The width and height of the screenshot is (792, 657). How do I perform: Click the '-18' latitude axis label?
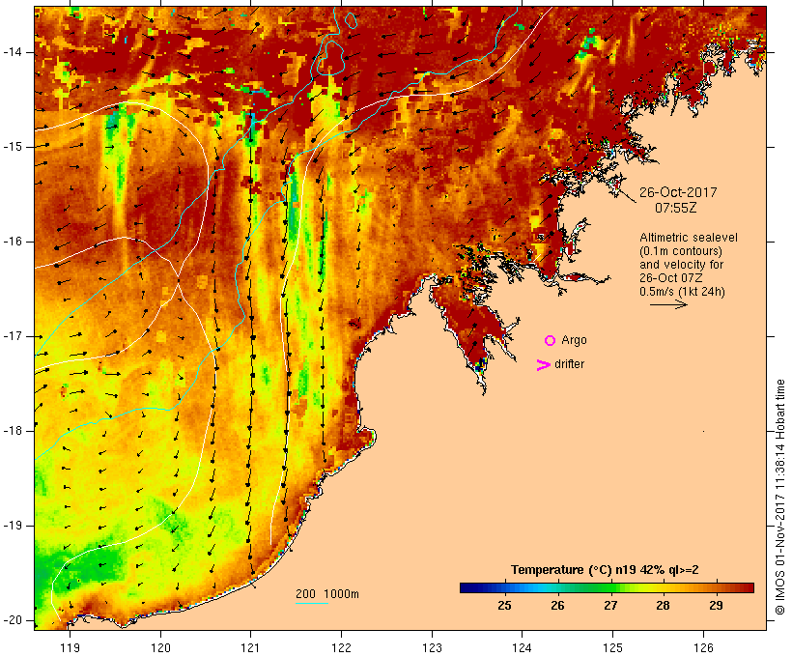tap(12, 431)
